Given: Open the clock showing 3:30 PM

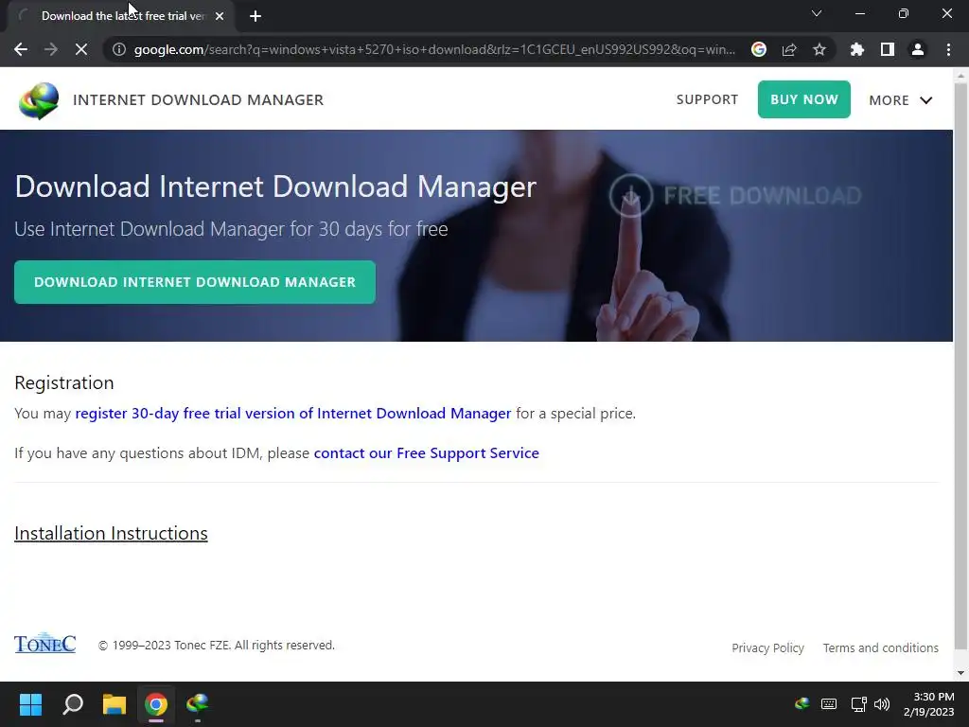Looking at the screenshot, I should click(929, 704).
